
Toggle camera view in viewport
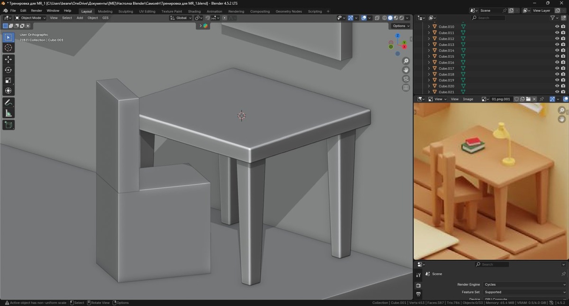pos(406,79)
